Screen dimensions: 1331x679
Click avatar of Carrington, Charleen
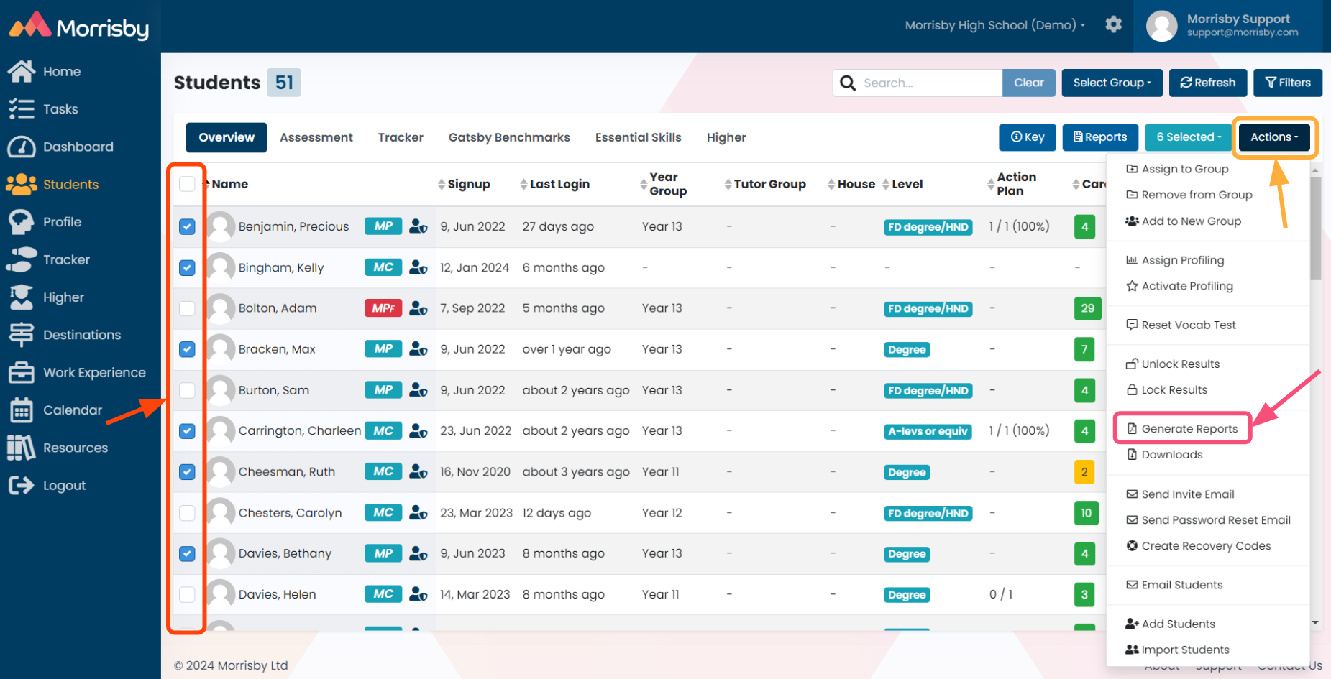pyautogui.click(x=221, y=431)
